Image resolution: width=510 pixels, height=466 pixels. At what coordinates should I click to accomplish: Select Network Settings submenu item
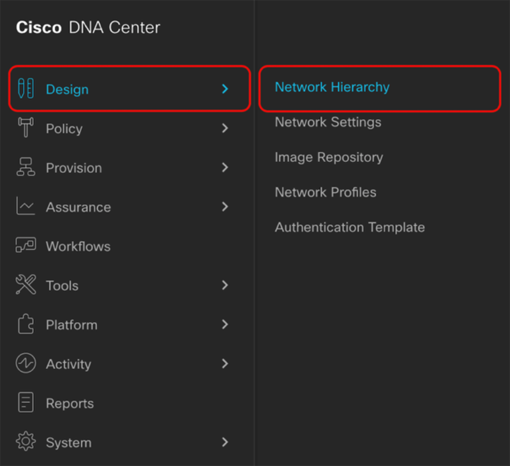pos(328,122)
